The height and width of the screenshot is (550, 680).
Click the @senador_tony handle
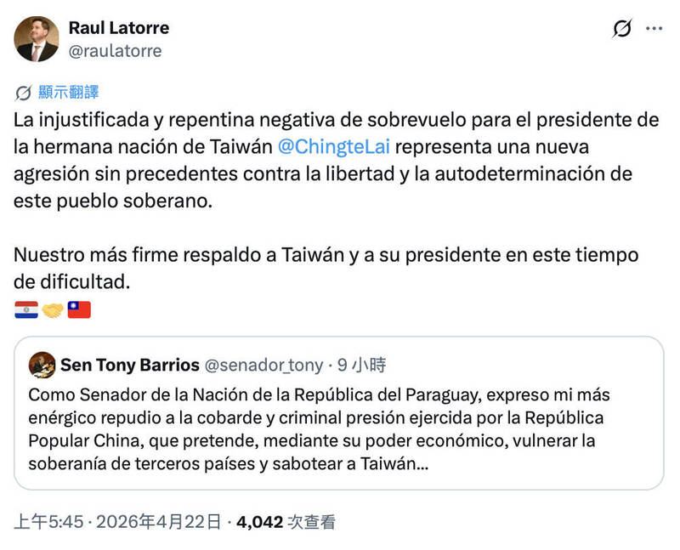tap(263, 366)
